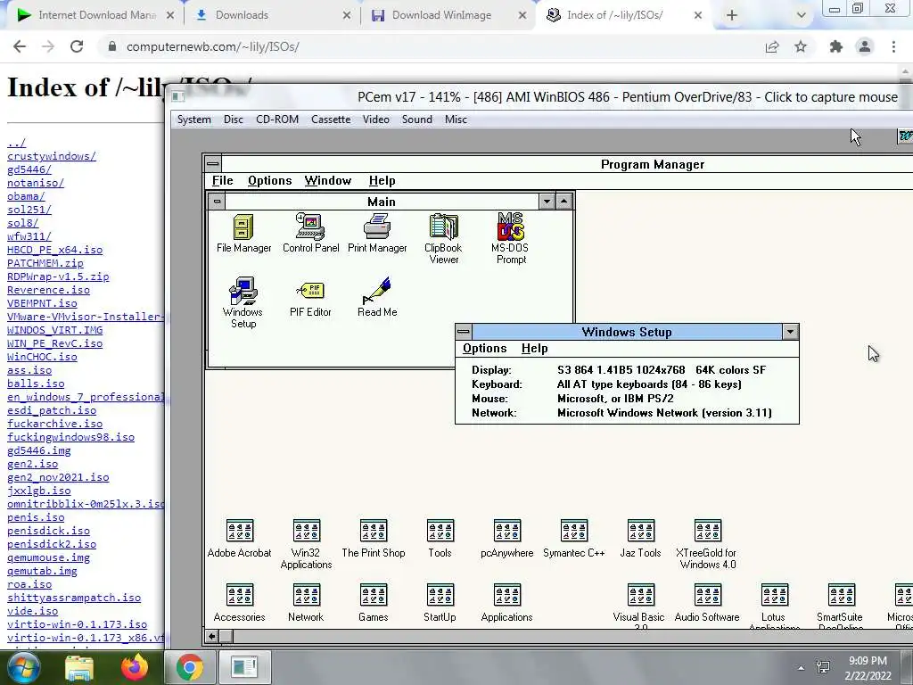Download HBCD_PE_x64.iso link
Screen dimensions: 913x685
[54, 250]
